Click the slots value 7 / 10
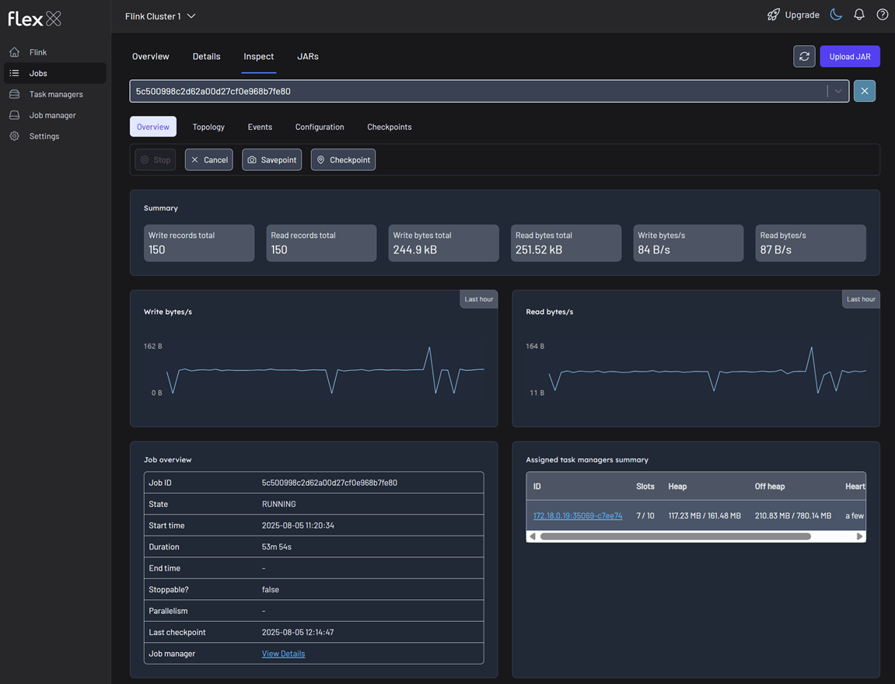 point(645,515)
